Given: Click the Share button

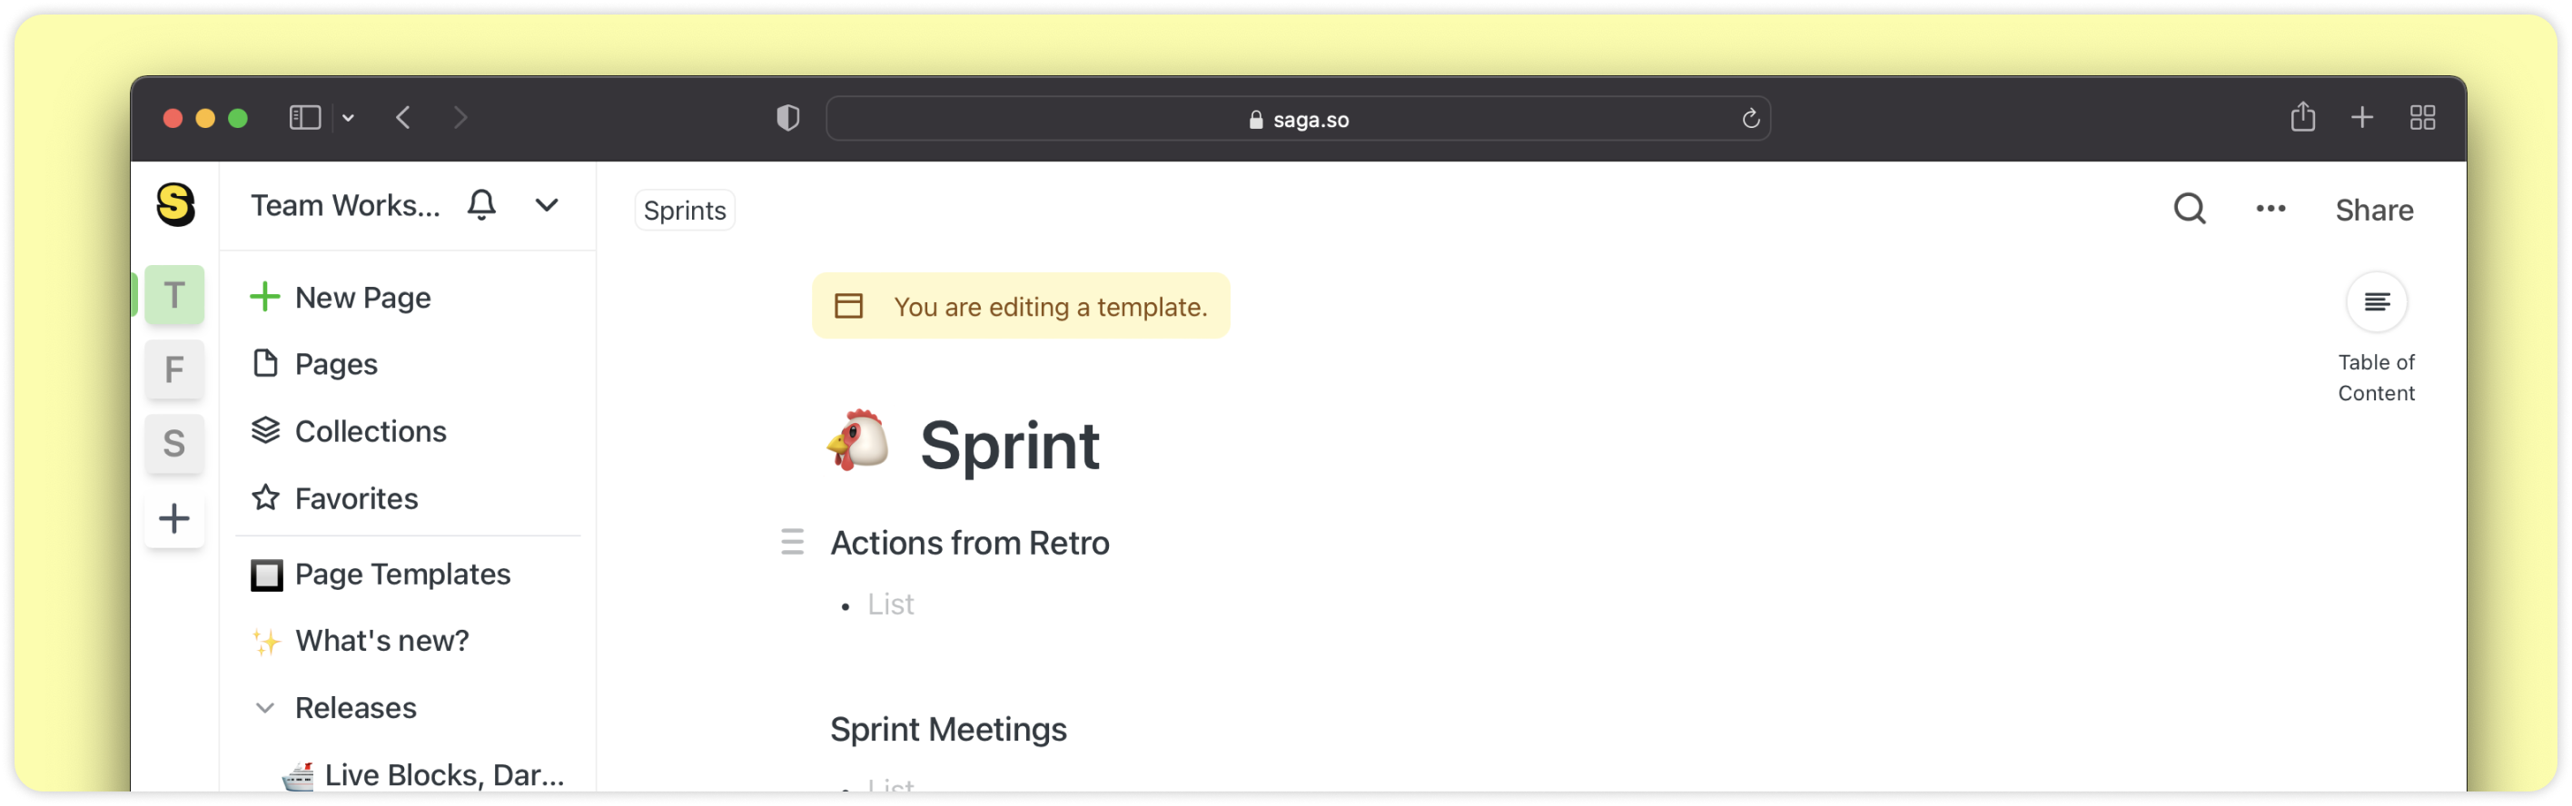Looking at the screenshot, I should [2373, 210].
